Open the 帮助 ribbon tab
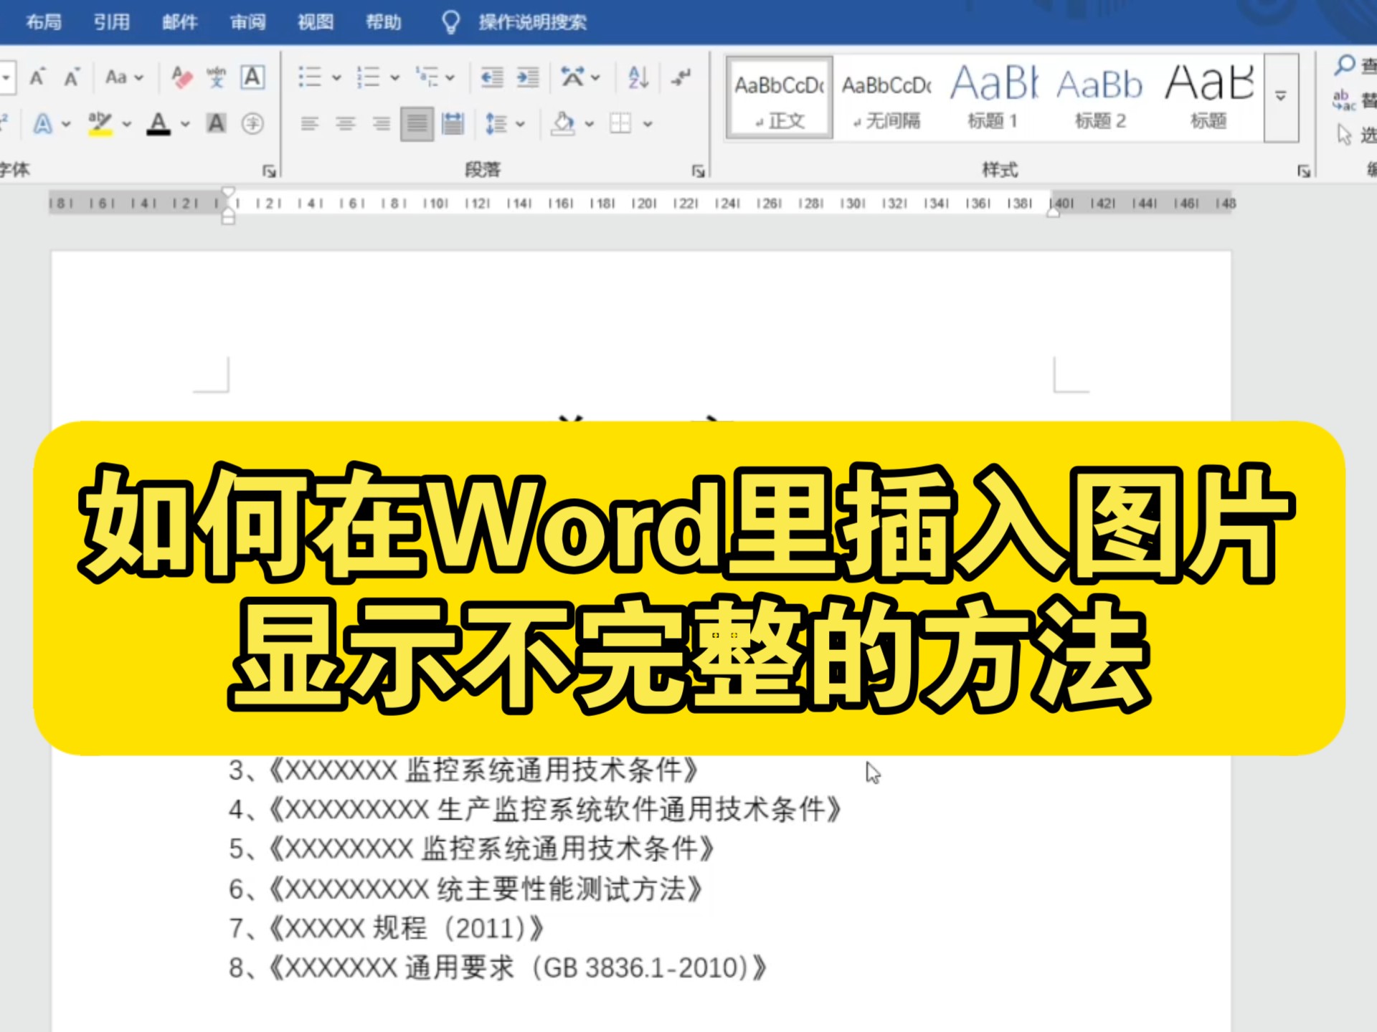1377x1032 pixels. point(384,22)
